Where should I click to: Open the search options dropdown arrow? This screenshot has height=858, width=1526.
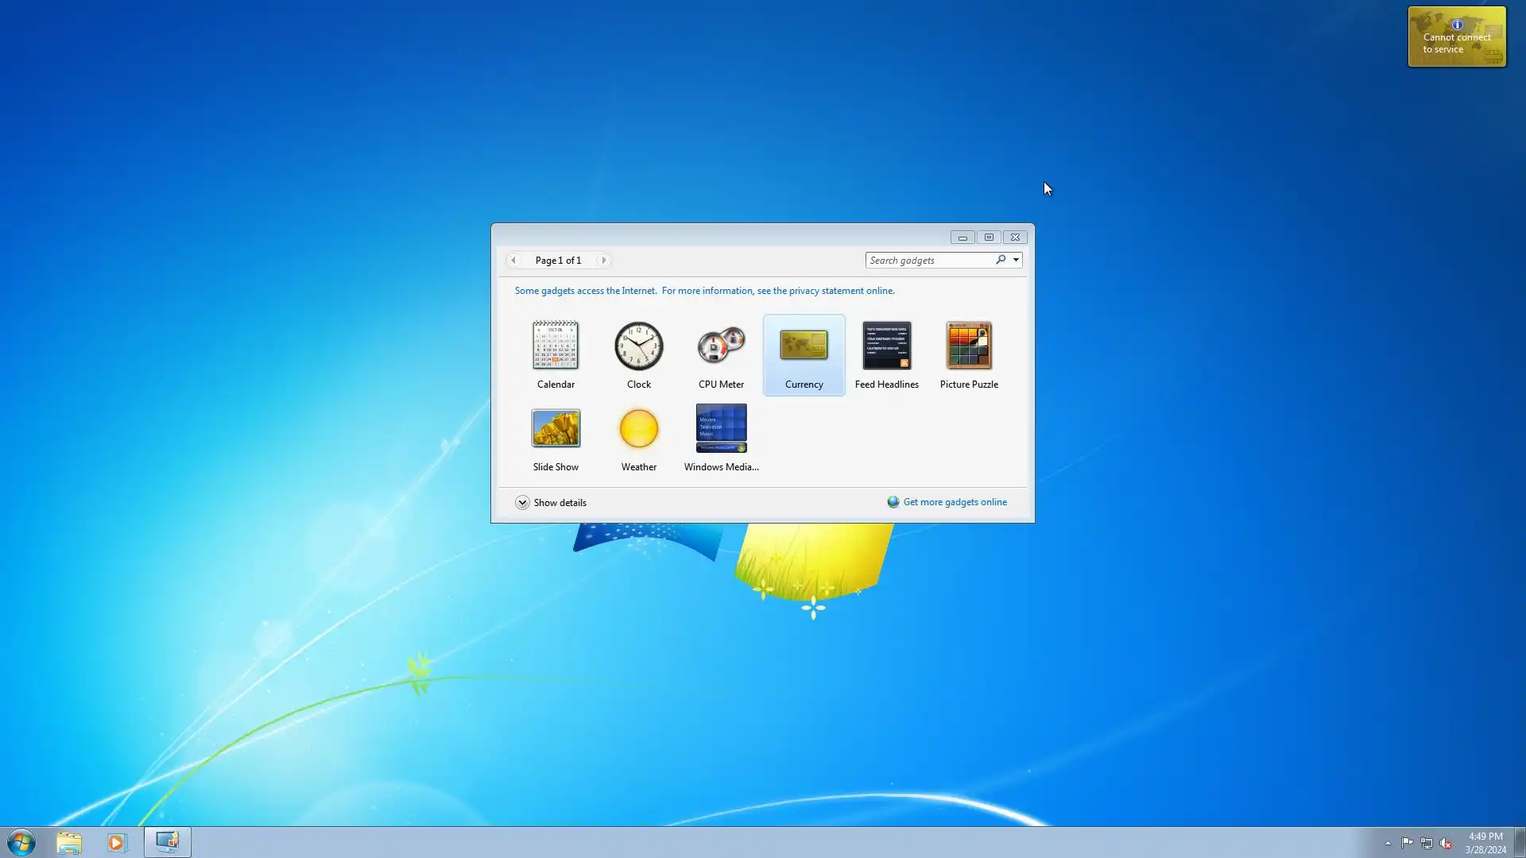1016,260
